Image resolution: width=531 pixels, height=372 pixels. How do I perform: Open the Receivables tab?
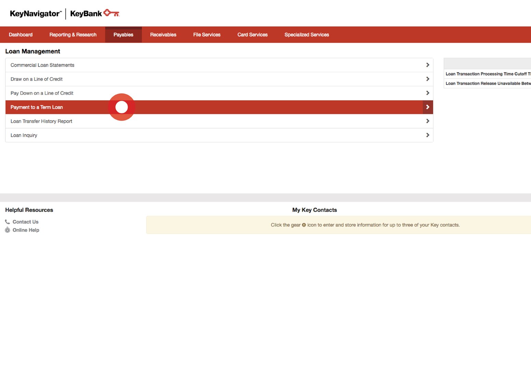click(x=163, y=34)
